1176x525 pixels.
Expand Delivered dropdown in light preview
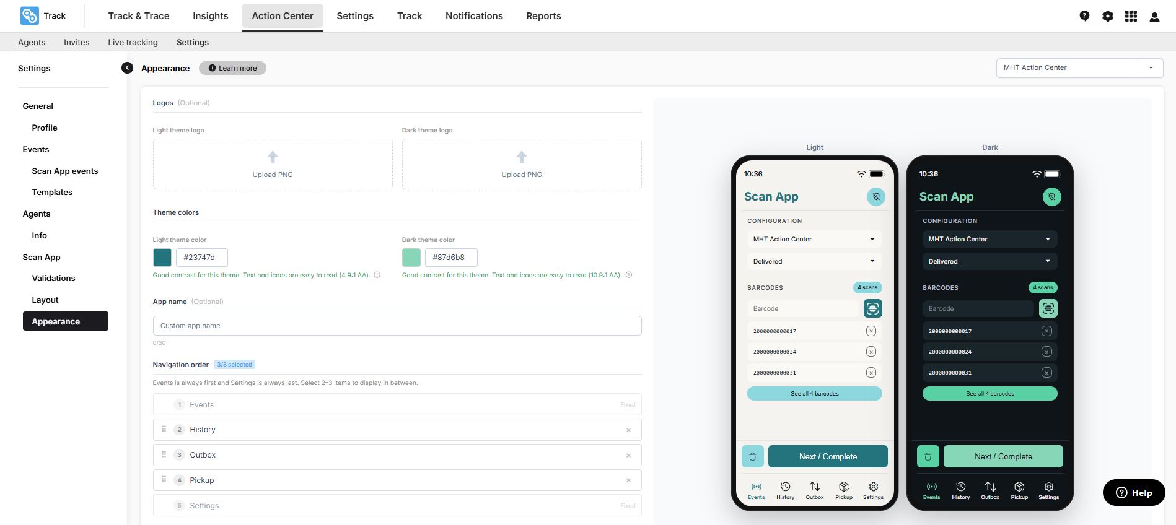pos(815,261)
